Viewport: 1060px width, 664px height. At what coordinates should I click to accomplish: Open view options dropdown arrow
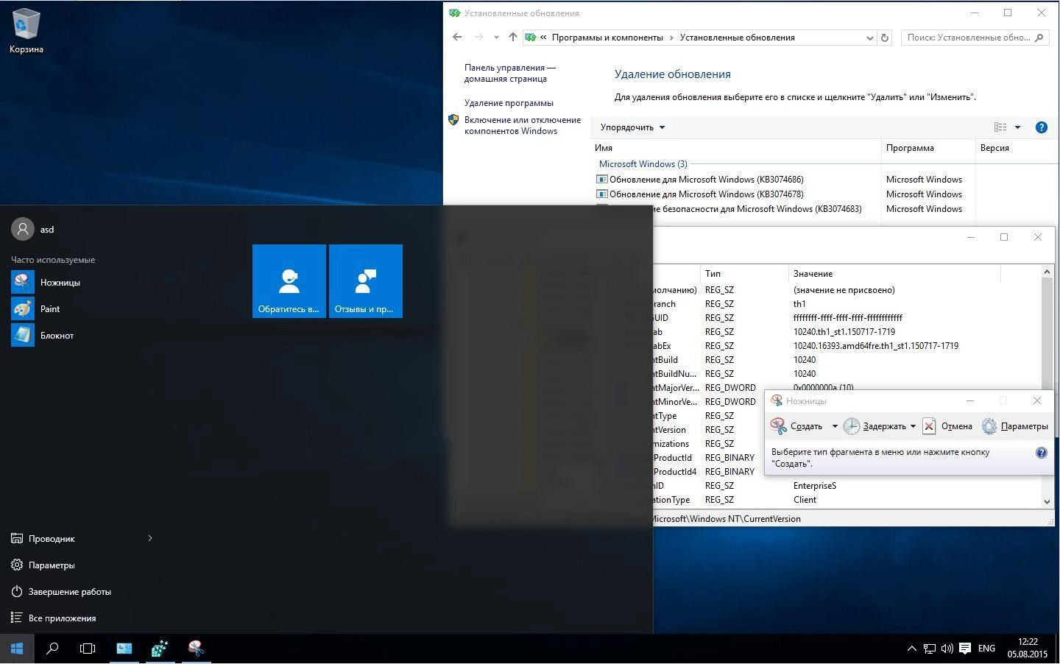point(1017,127)
